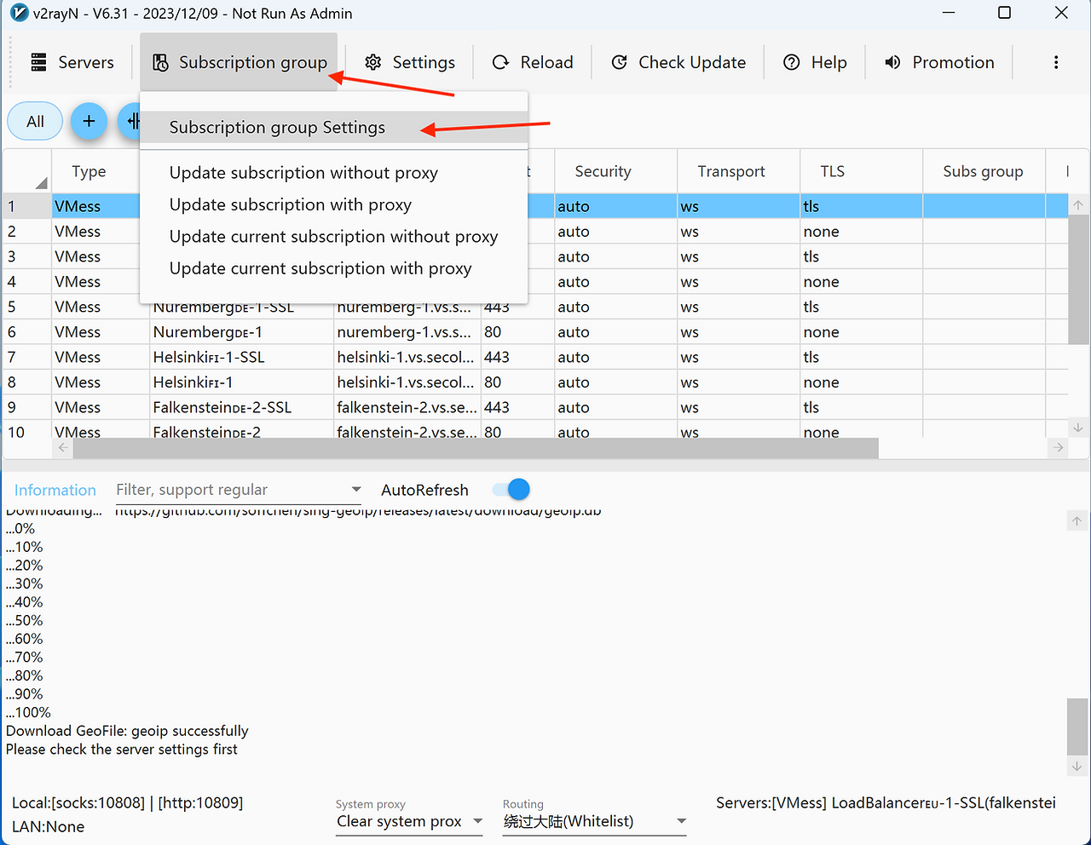Sort by the TLS column header
This screenshot has width=1091, height=845.
click(861, 171)
